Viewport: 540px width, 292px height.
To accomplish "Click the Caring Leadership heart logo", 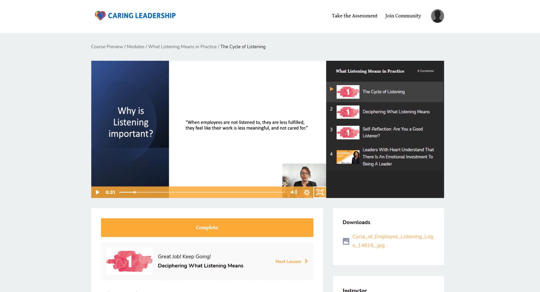I will click(100, 15).
